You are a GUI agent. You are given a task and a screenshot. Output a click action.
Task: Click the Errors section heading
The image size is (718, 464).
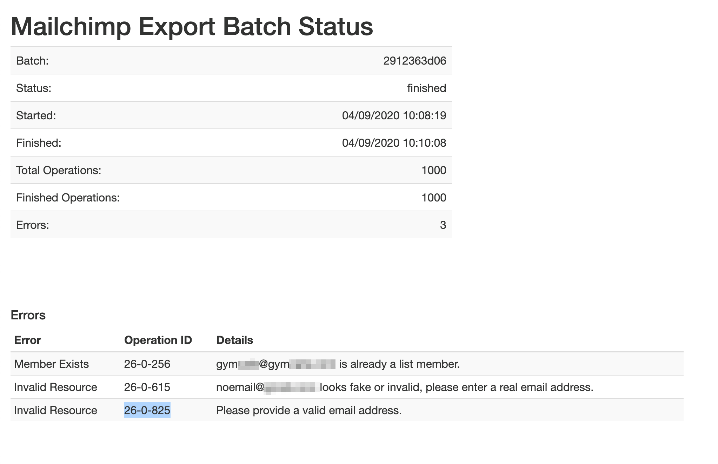28,315
